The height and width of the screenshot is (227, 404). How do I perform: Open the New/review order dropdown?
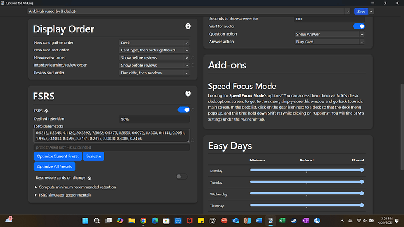[x=155, y=58]
